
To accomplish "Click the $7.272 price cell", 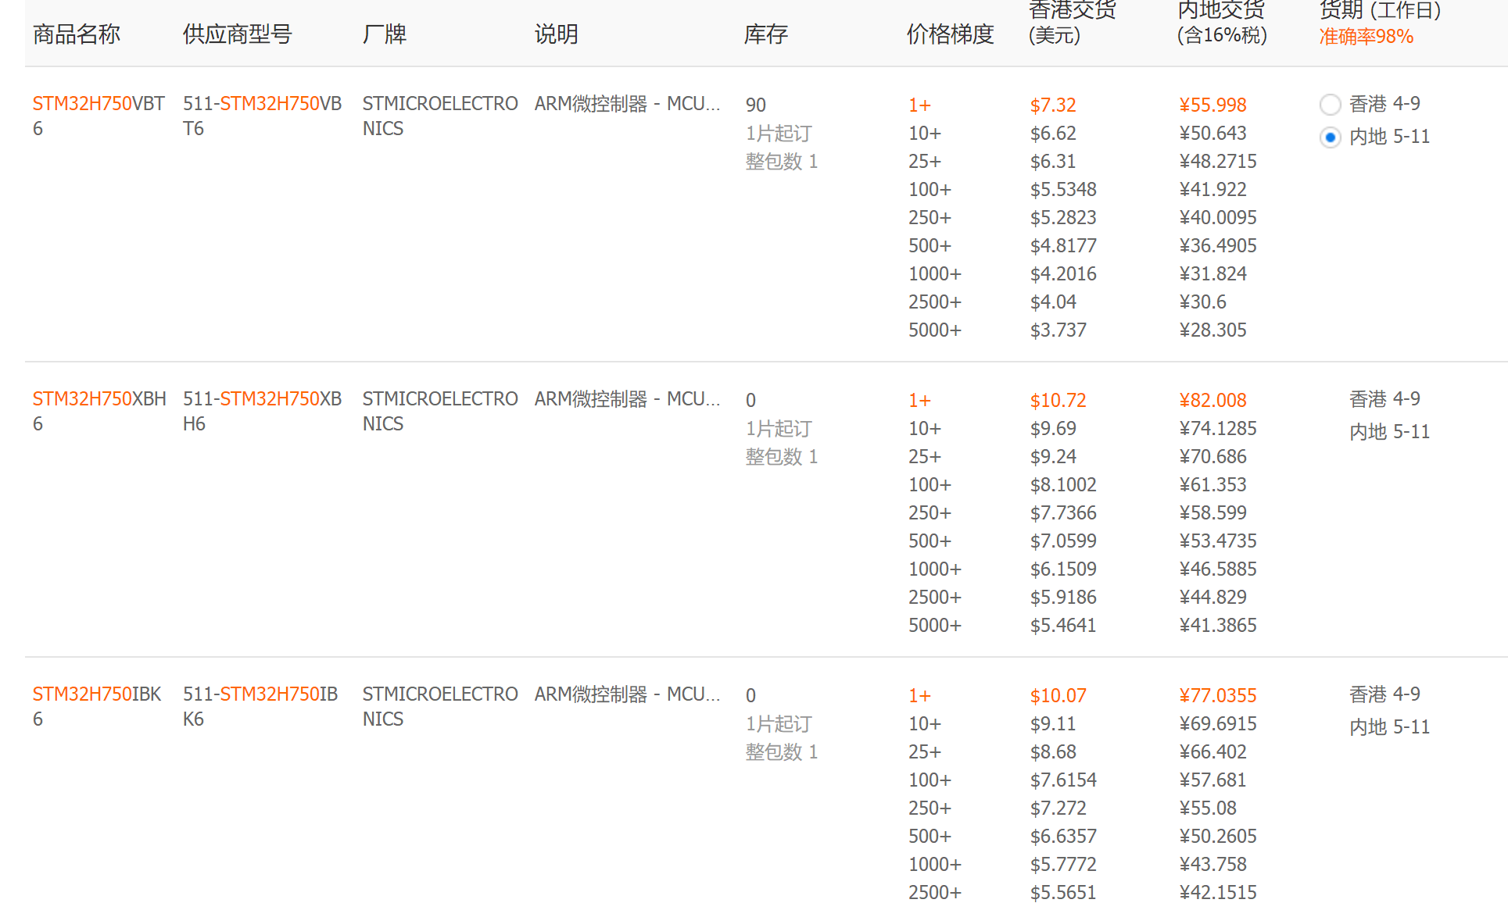I will (x=1058, y=808).
